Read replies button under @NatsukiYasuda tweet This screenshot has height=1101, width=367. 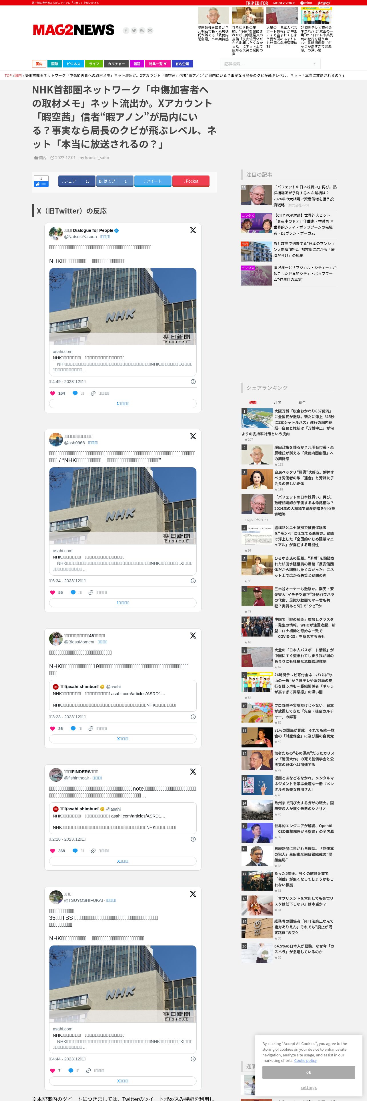pos(123,404)
